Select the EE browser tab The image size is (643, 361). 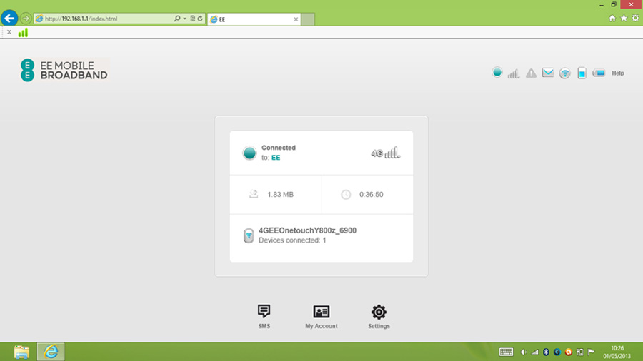pyautogui.click(x=254, y=19)
